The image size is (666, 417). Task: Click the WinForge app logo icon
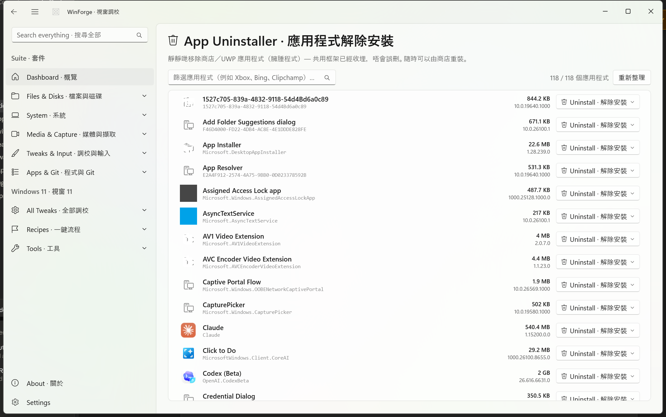[56, 12]
